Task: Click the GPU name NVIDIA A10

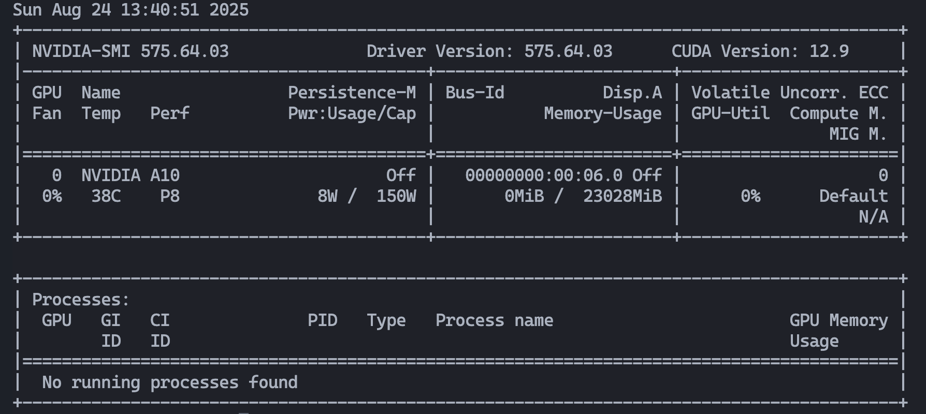Action: [x=130, y=175]
